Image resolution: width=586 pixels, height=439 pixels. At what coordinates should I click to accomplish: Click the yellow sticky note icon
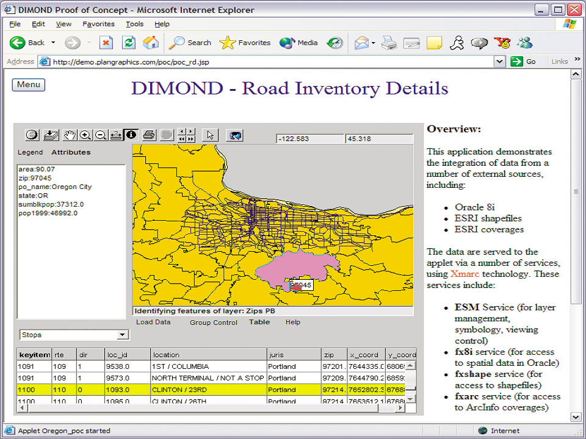[434, 43]
